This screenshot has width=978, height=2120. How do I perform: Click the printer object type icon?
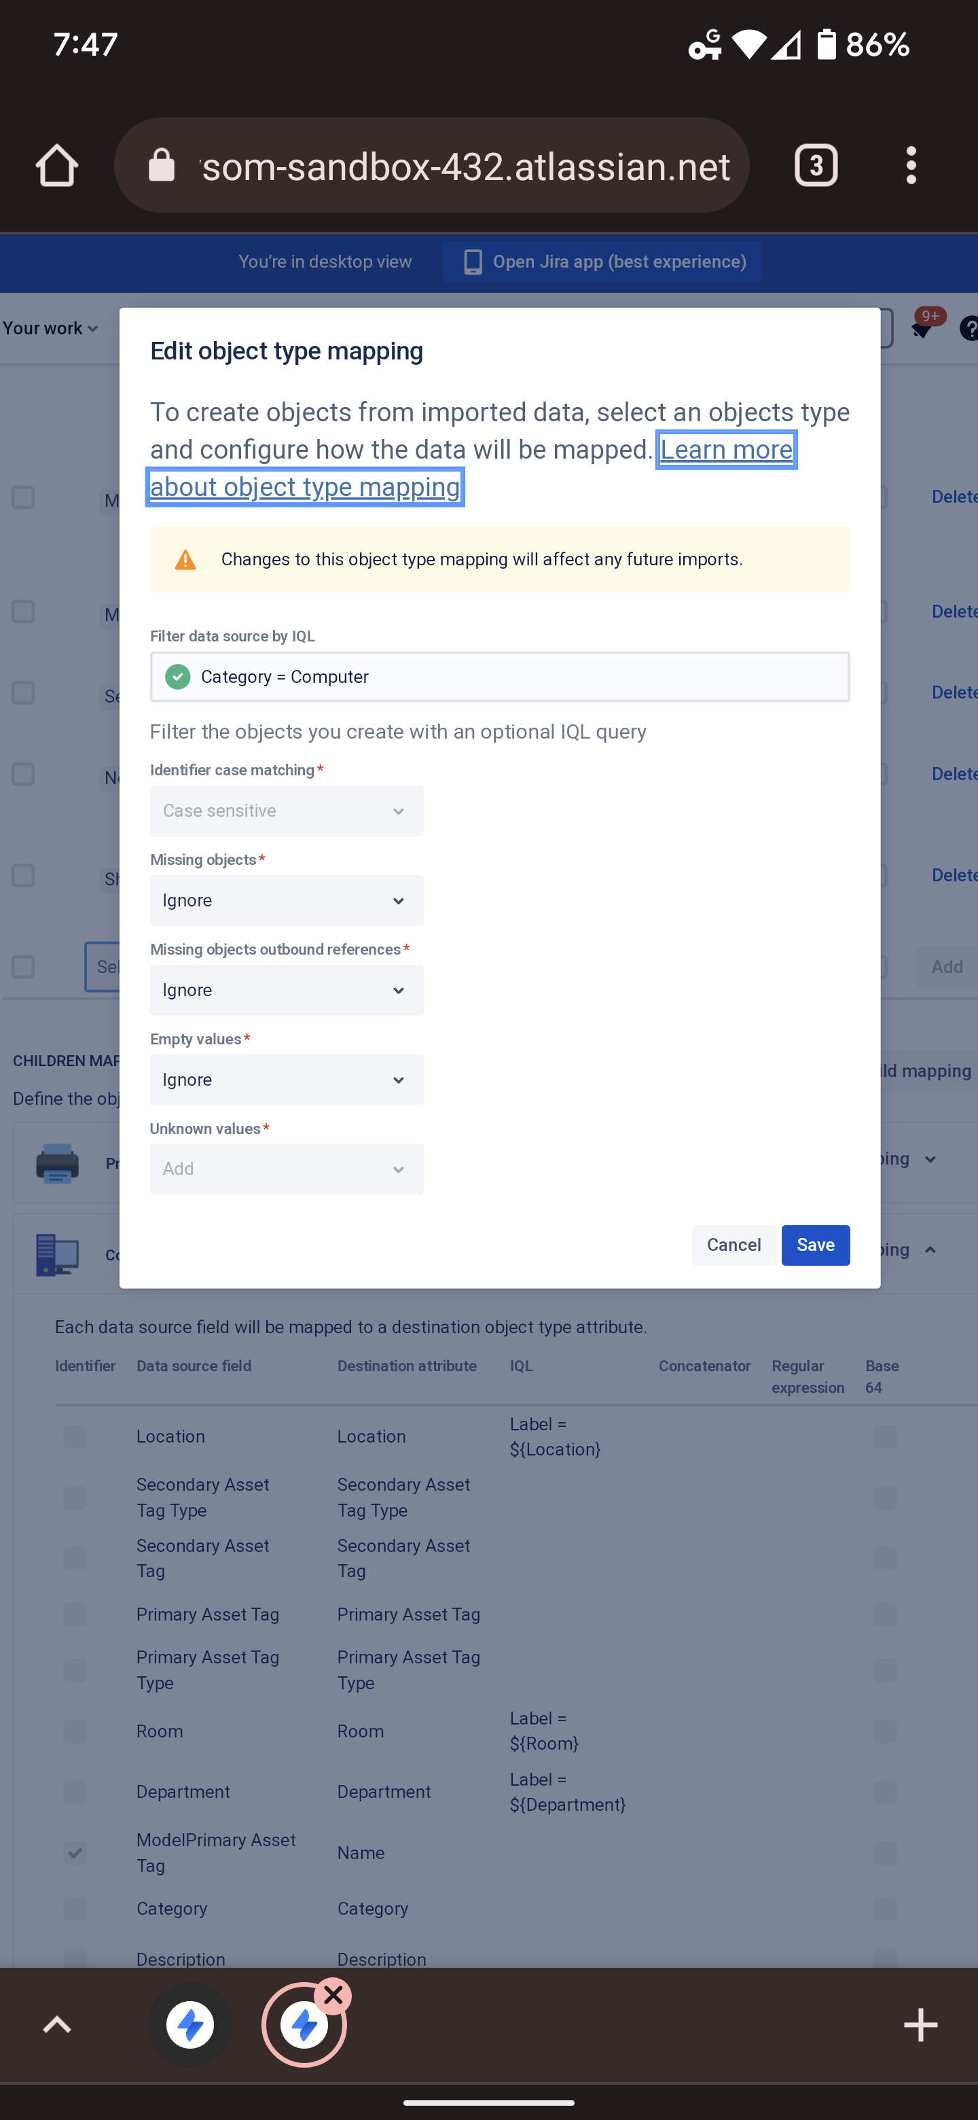point(58,1163)
